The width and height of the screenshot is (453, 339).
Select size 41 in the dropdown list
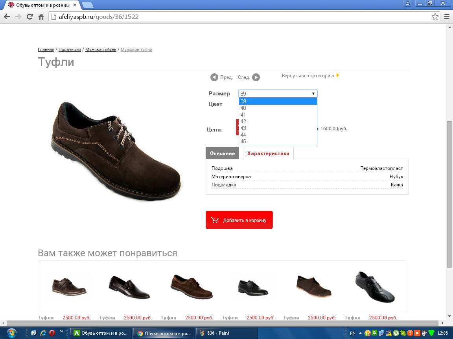point(278,115)
